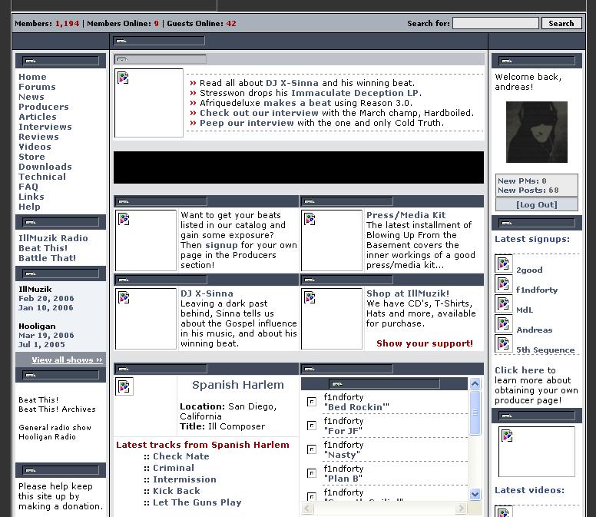Click image thumbnail beside Press/Media Kit
596x517 pixels.
click(x=332, y=240)
